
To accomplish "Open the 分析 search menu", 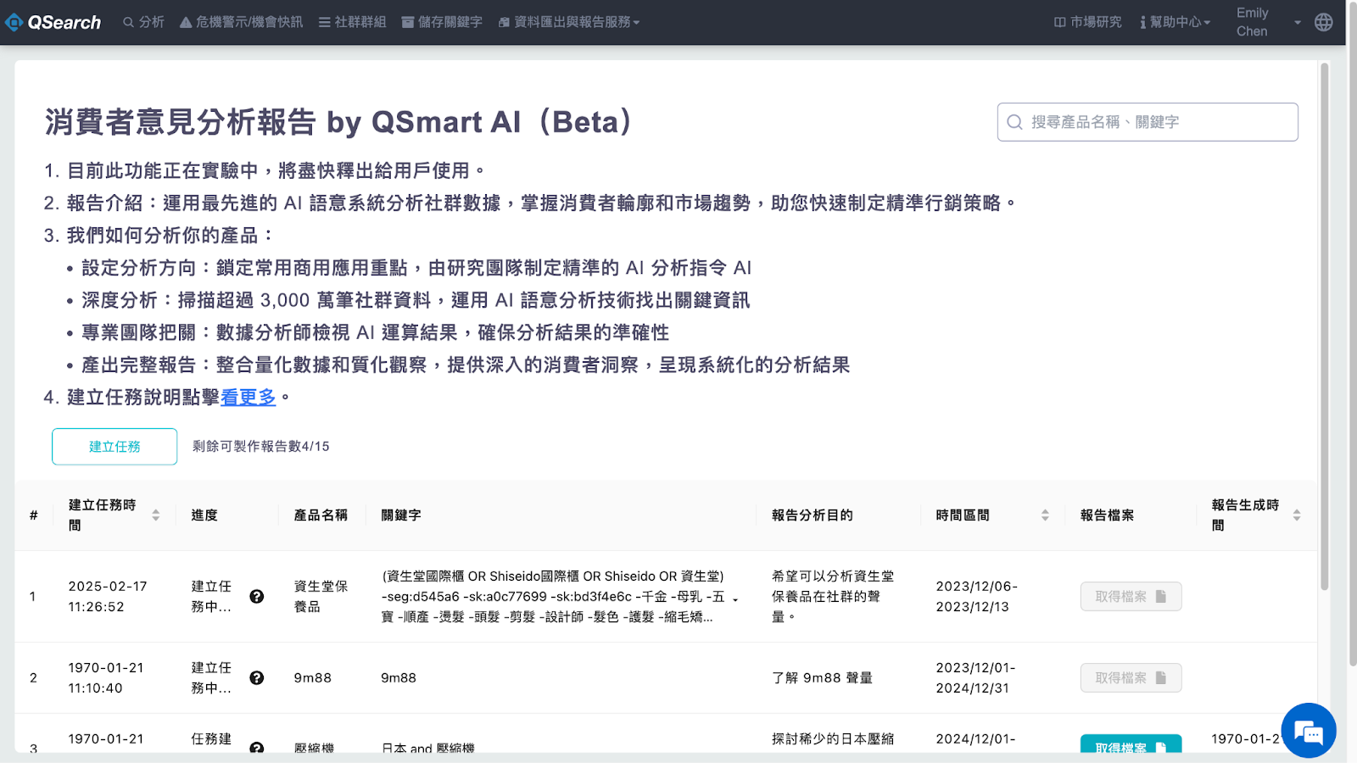I will [143, 22].
